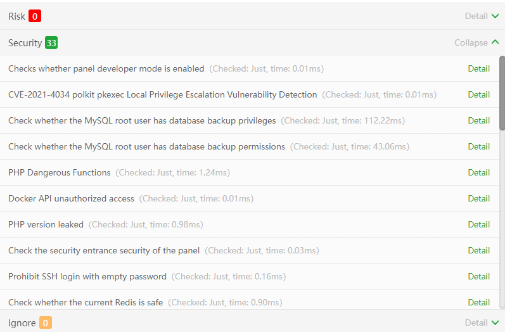505x332 pixels.
Task: Click the security list vertical scrollbar
Action: (x=502, y=93)
